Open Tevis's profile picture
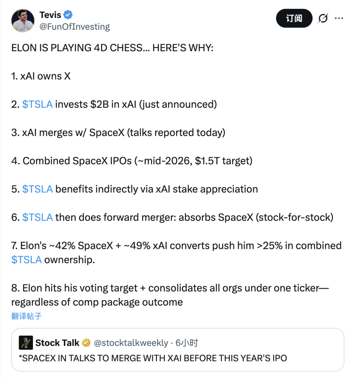Viewport: 352px width, 378px height. (x=23, y=21)
